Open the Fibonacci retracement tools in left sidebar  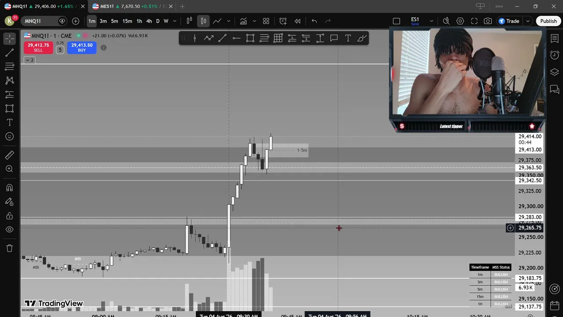(x=9, y=66)
